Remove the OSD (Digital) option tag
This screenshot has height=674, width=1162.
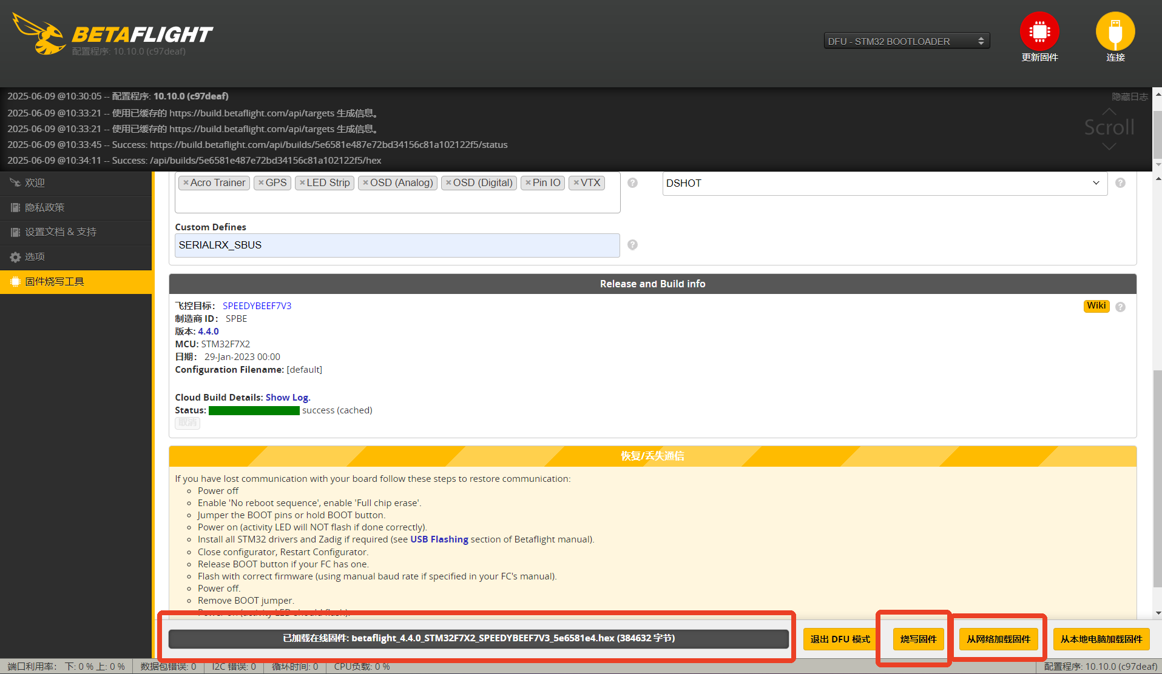click(448, 183)
